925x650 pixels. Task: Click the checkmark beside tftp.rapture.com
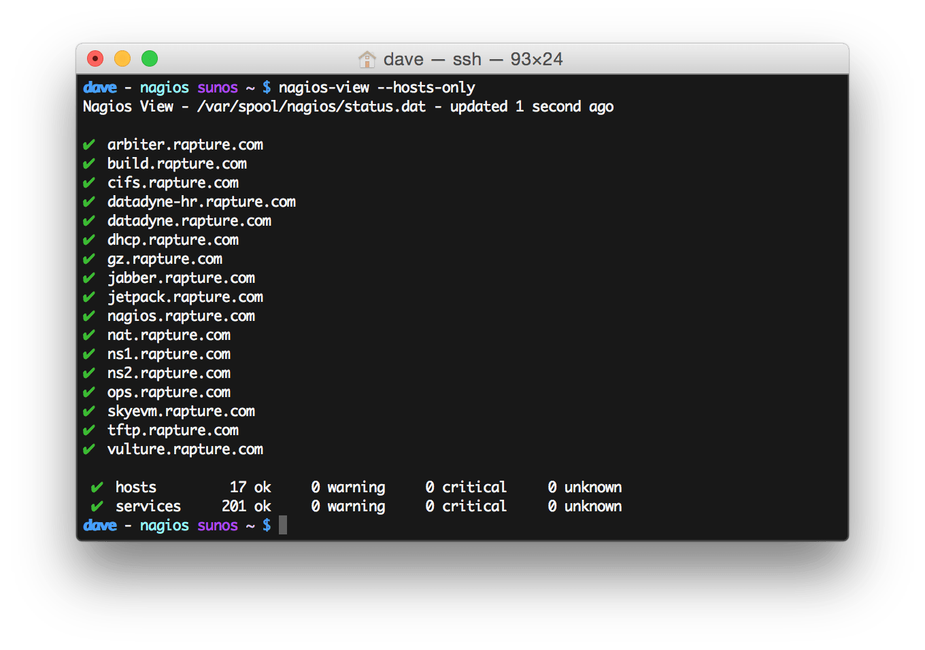pyautogui.click(x=89, y=430)
